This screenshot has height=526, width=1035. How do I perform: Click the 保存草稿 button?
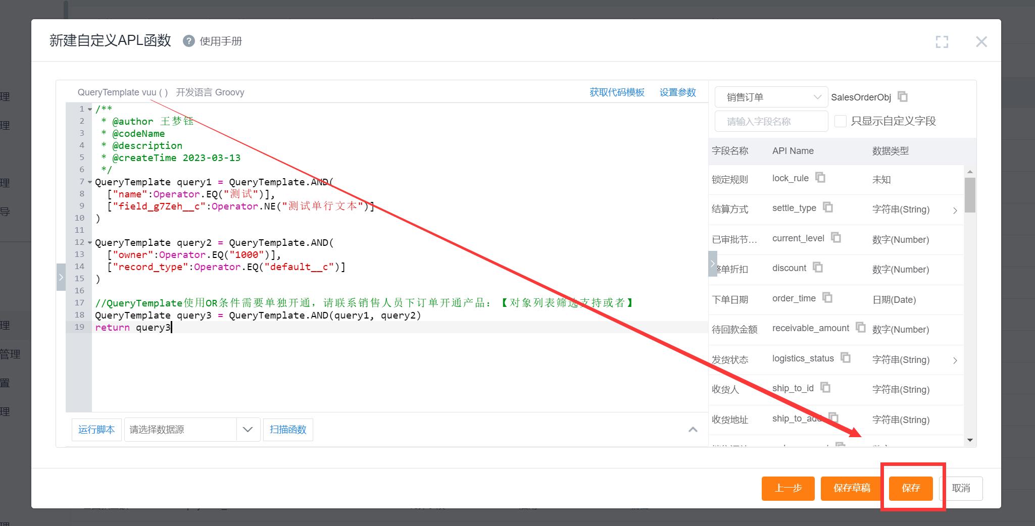point(852,488)
